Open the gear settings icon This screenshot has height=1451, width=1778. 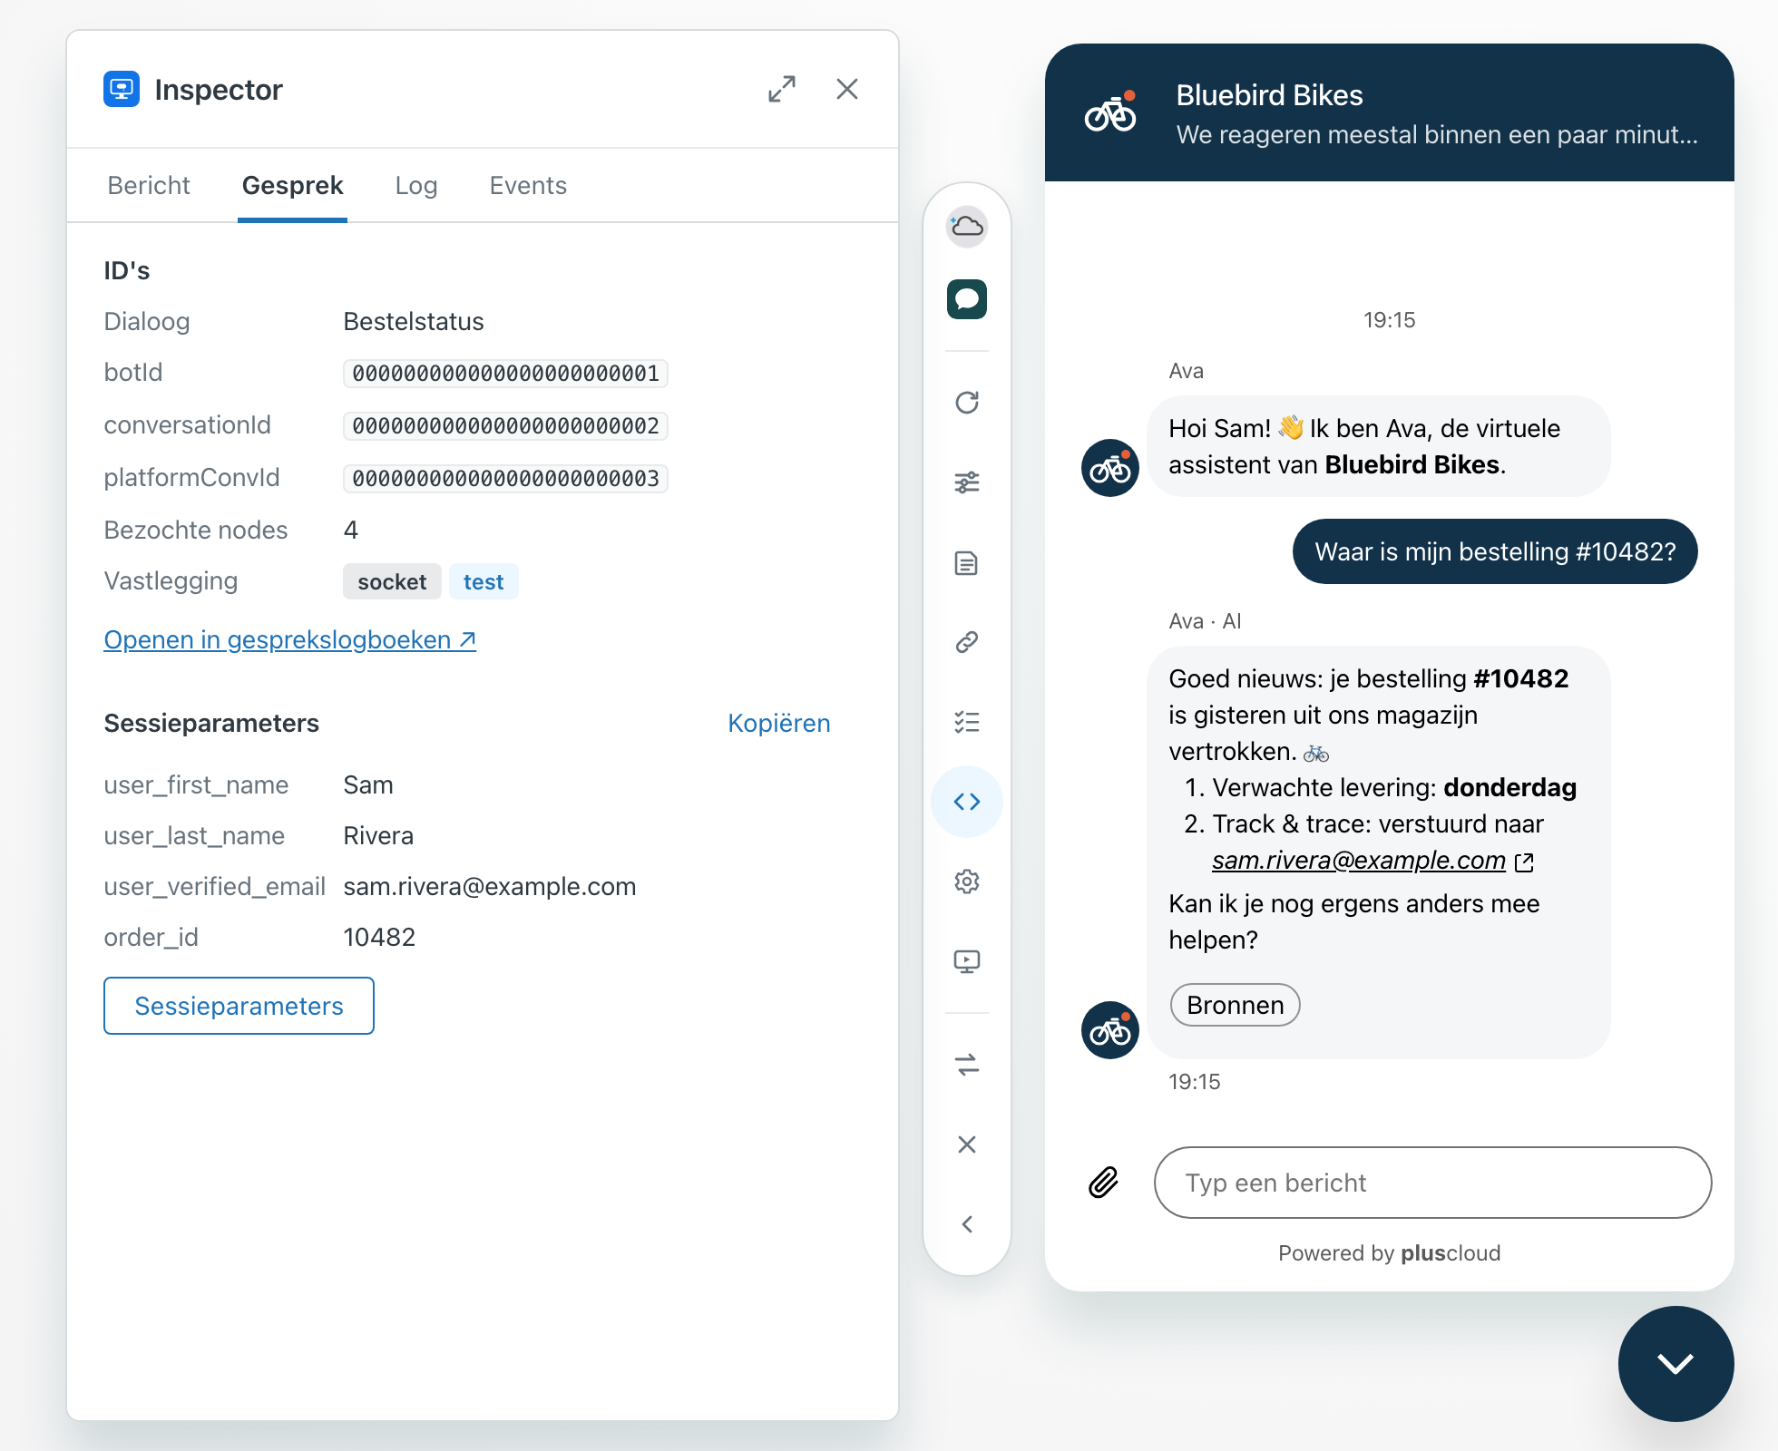[967, 881]
